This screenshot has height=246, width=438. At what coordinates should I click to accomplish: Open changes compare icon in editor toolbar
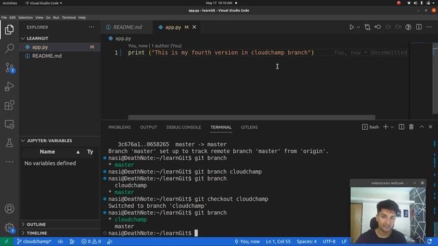pos(368,27)
